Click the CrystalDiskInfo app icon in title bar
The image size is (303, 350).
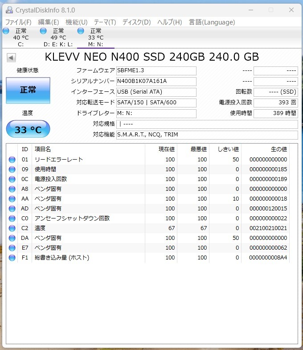(x=9, y=10)
